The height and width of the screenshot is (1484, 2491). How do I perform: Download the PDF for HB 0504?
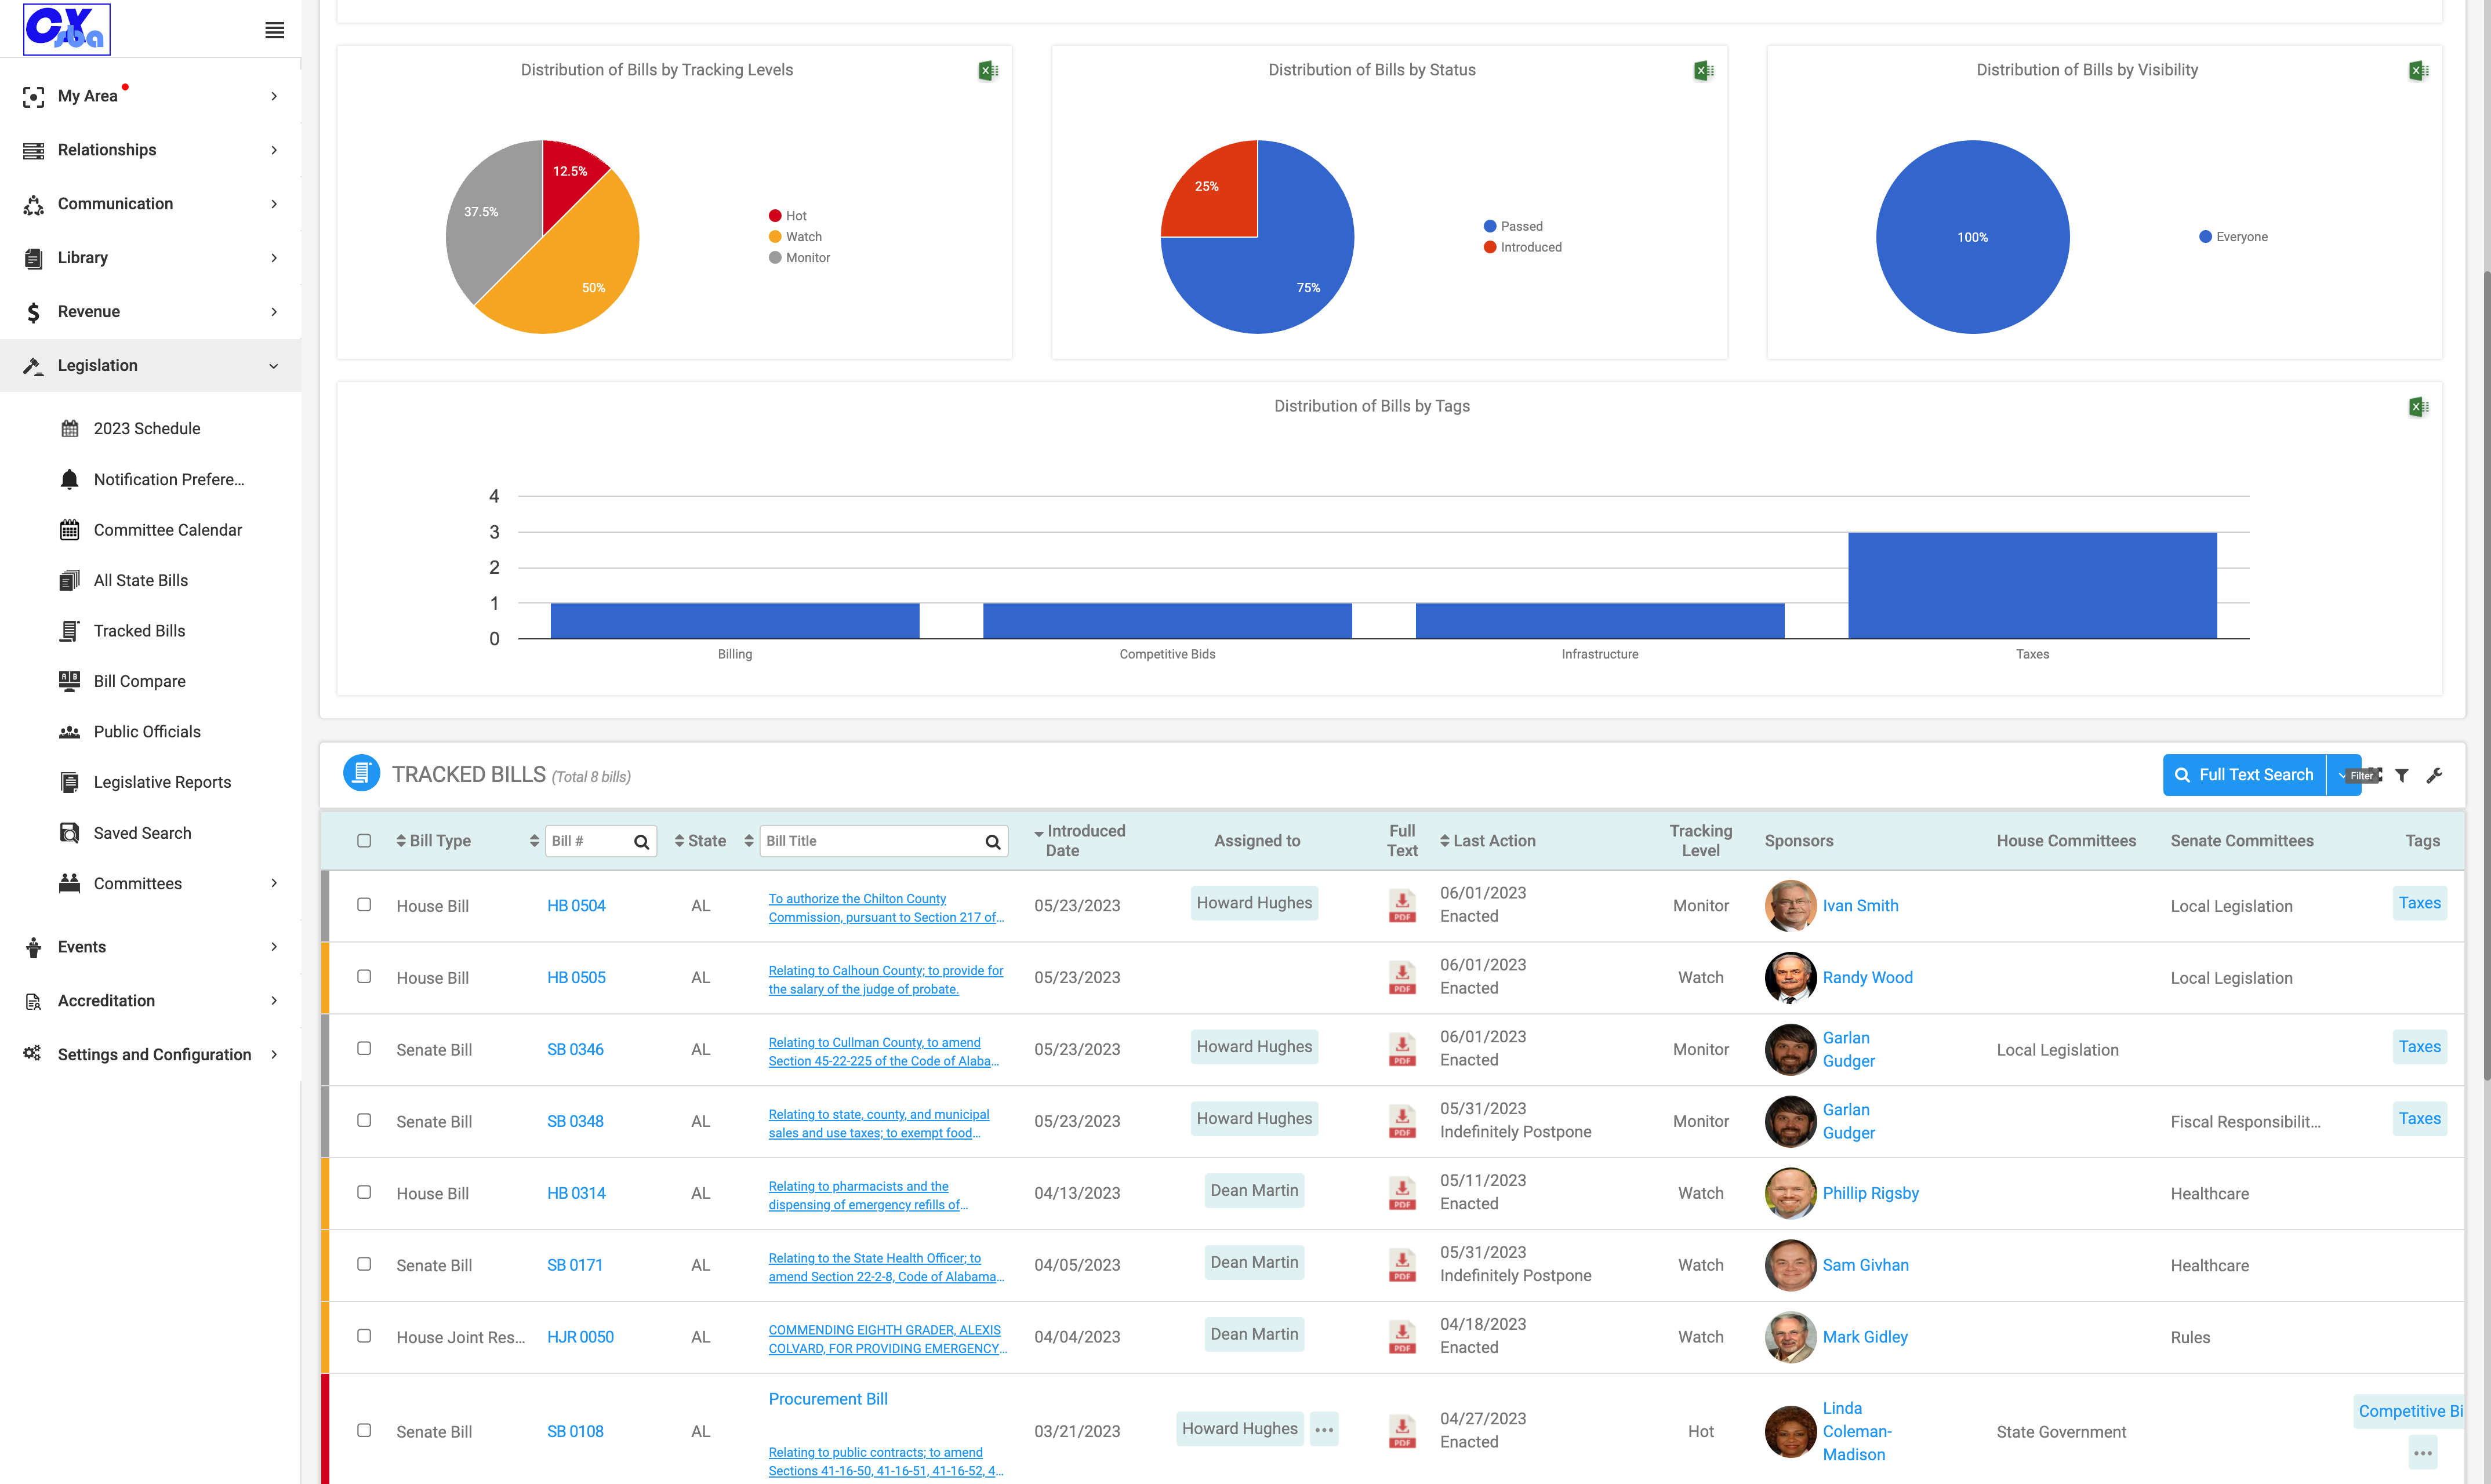1402,906
